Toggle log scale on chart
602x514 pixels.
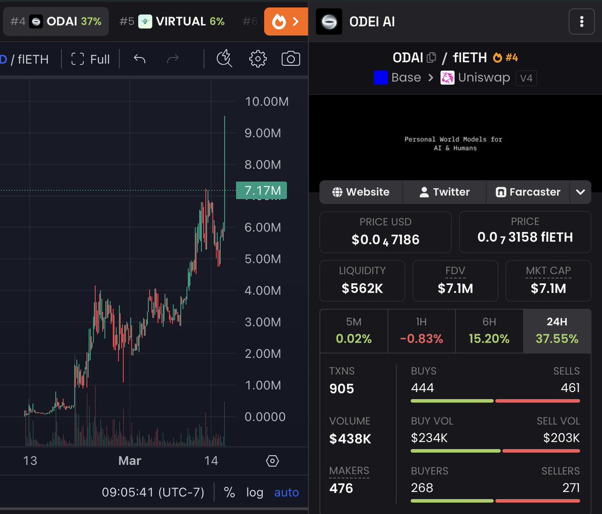[254, 492]
